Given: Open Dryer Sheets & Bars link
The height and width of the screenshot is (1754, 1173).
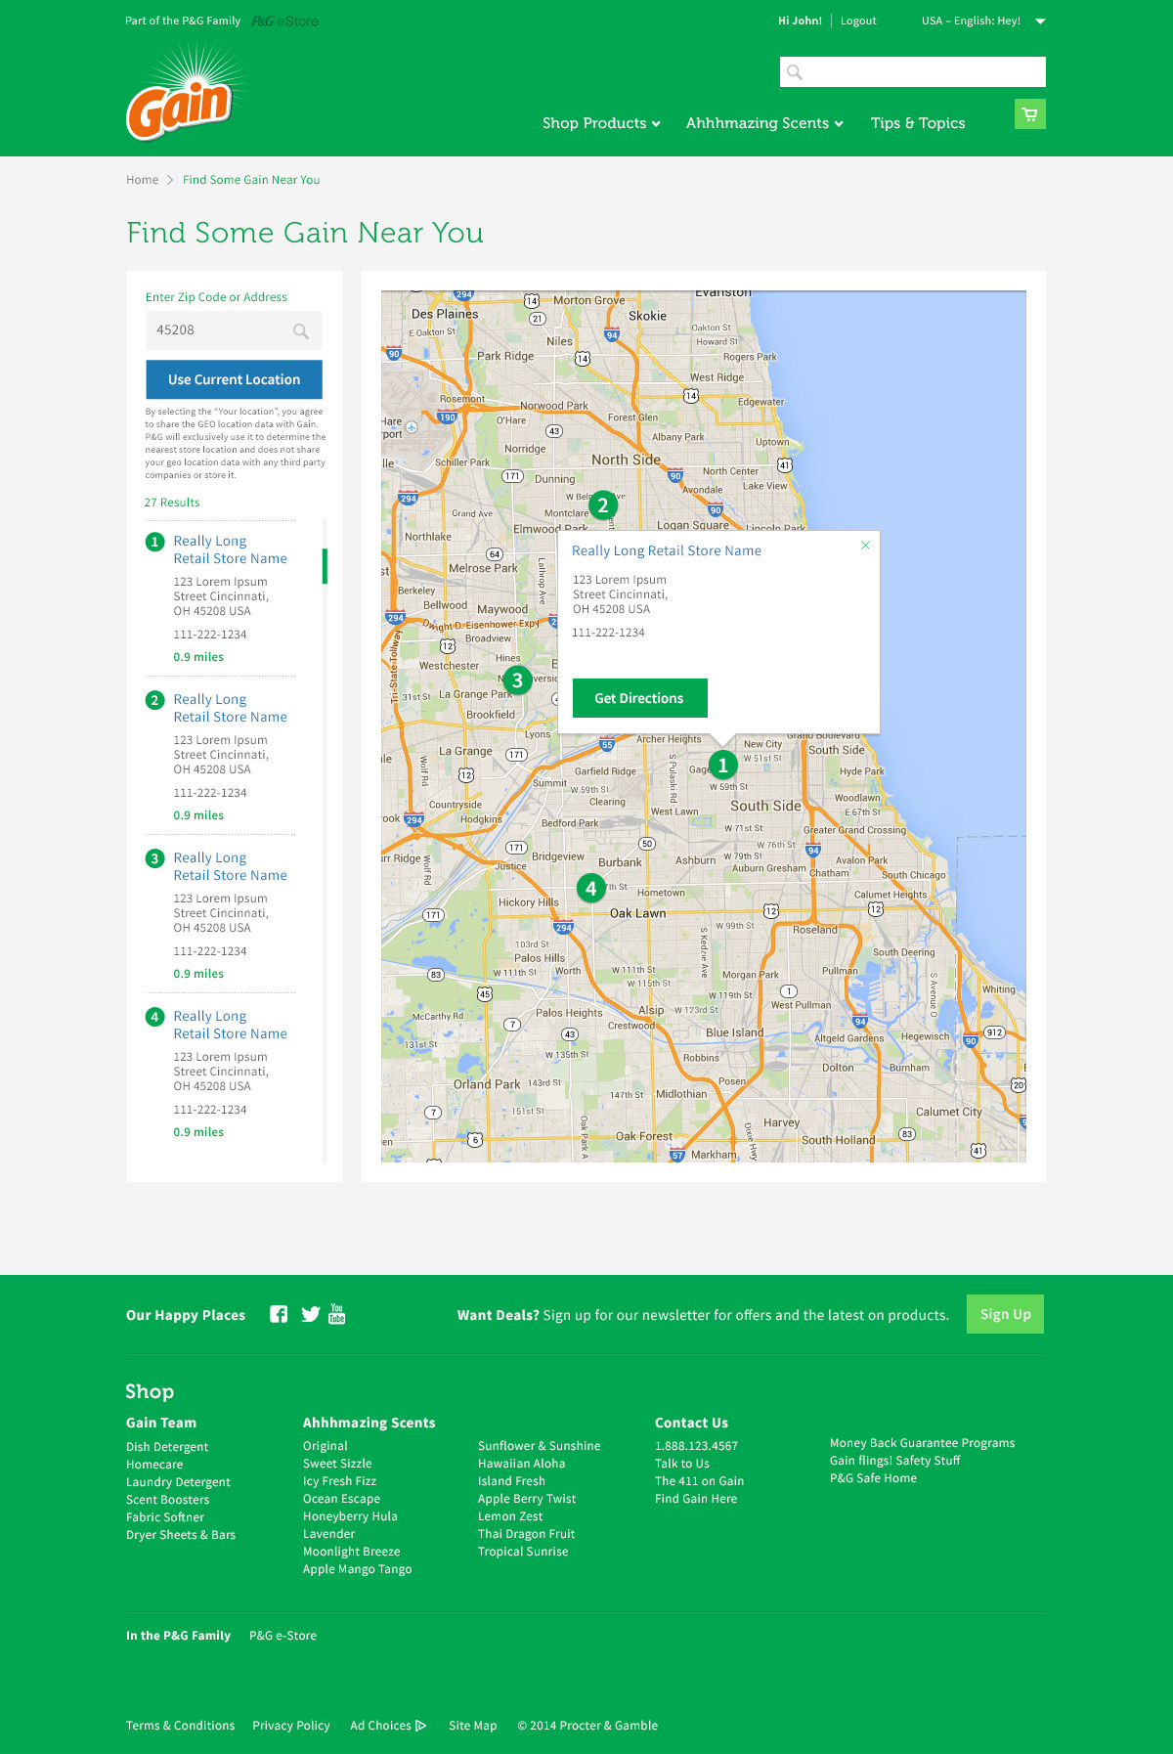Looking at the screenshot, I should click(181, 1535).
